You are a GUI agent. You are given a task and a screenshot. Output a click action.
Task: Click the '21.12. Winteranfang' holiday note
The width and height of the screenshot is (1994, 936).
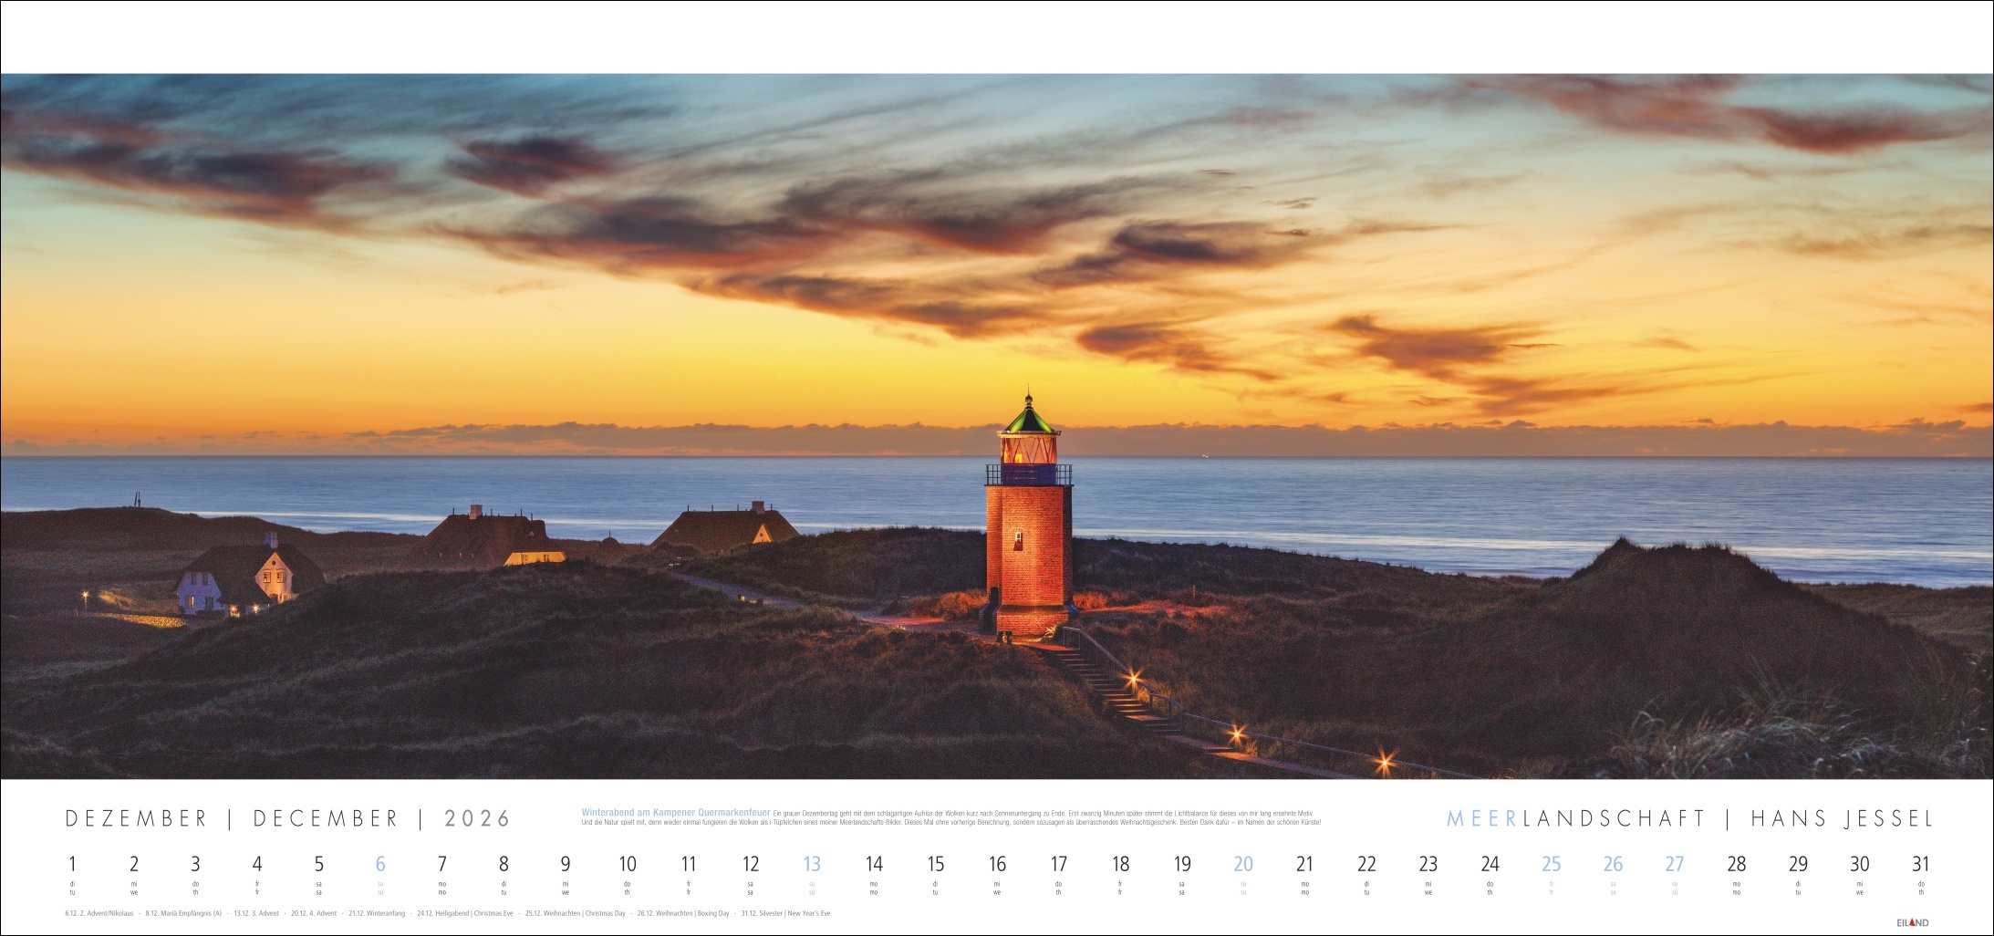[377, 913]
